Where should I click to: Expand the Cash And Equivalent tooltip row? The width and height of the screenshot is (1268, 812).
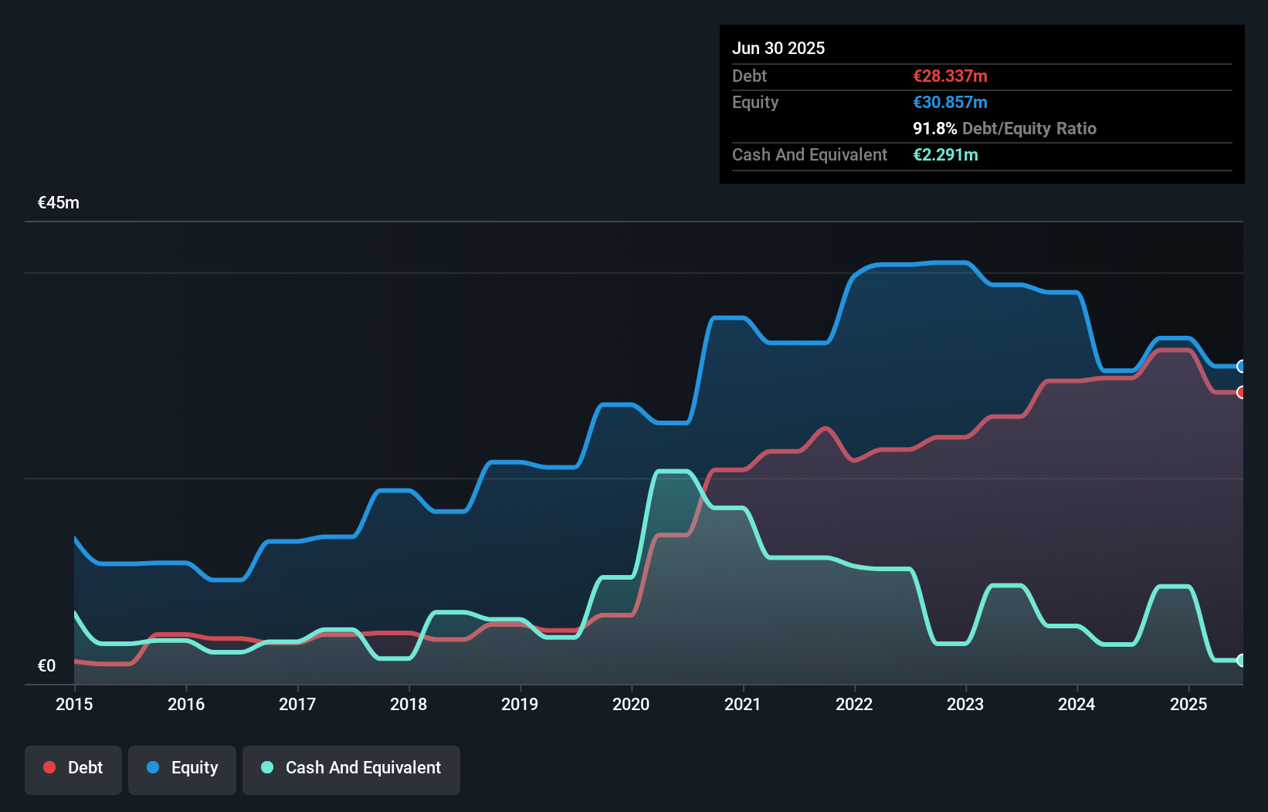click(809, 154)
